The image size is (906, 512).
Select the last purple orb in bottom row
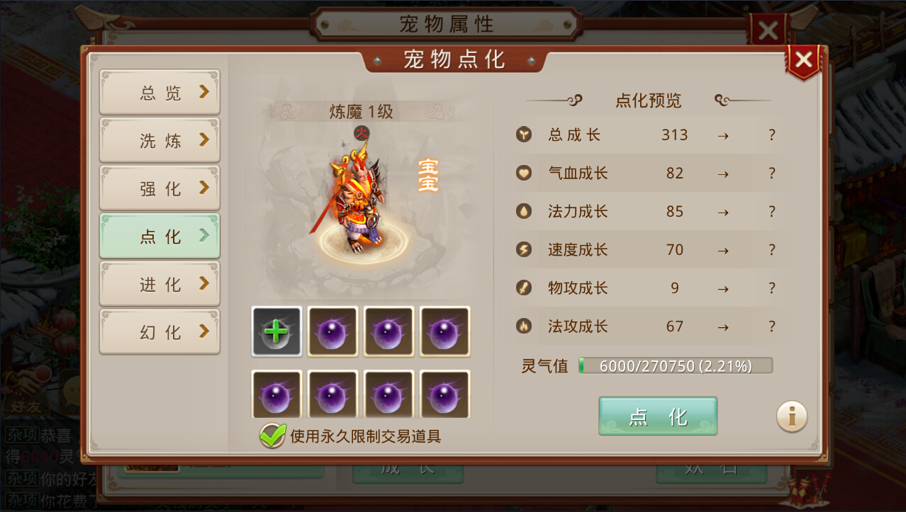(x=445, y=394)
